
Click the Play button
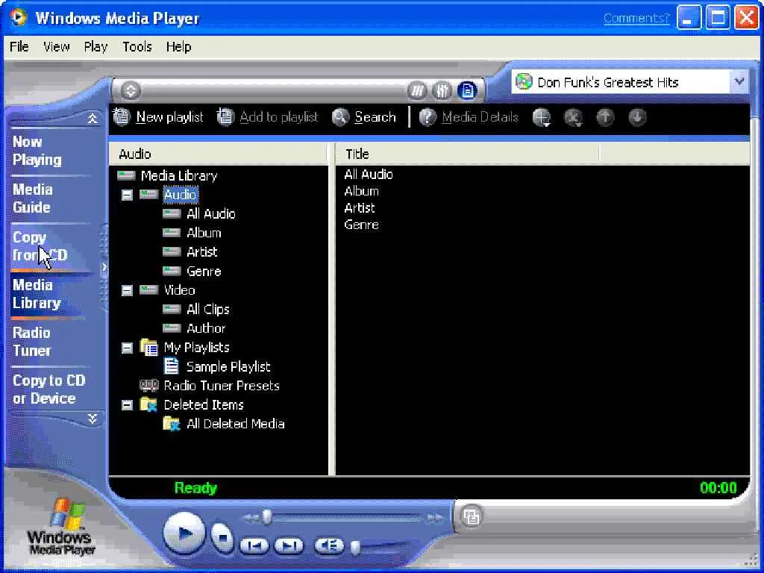[184, 533]
